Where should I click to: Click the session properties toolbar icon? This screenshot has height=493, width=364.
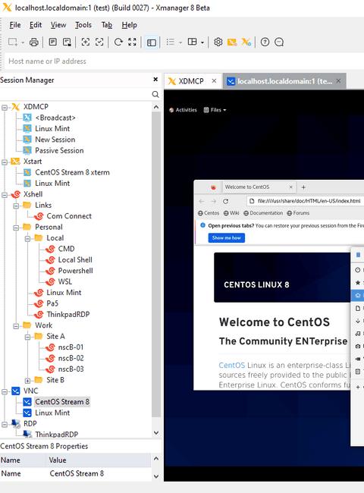[x=53, y=42]
